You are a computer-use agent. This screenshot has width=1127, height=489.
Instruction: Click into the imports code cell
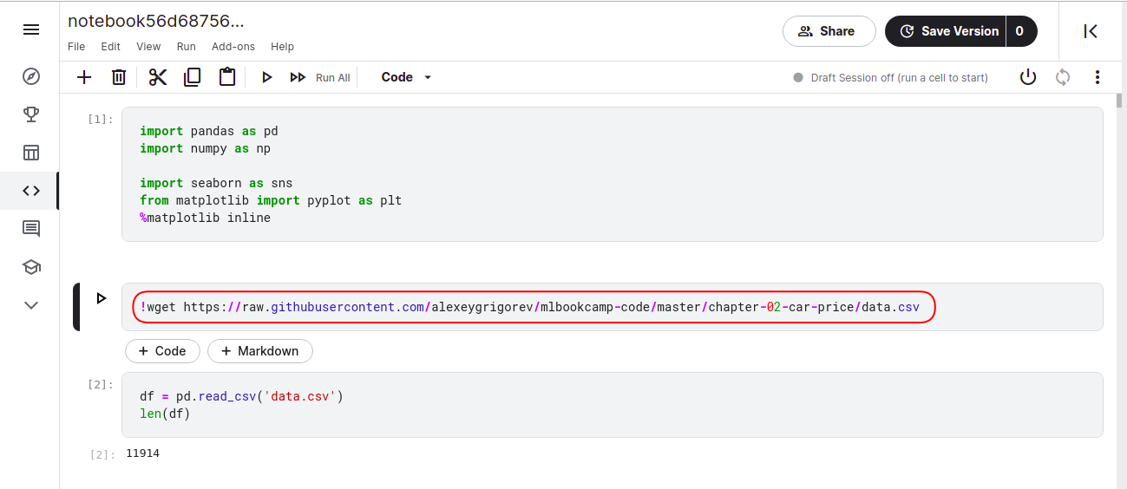point(612,174)
